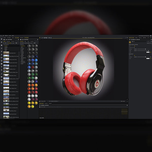Viewport: 152px width, 152px height.
Task: Choose the hand pan tool in viewport toolbar
Action: (x=45, y=38)
